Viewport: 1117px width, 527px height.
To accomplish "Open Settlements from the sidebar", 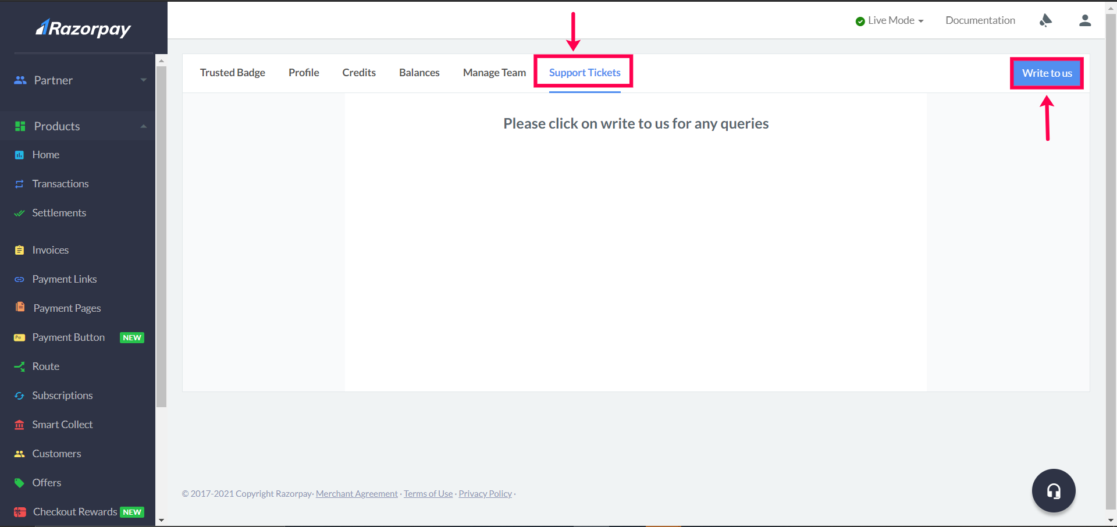I will (x=59, y=213).
